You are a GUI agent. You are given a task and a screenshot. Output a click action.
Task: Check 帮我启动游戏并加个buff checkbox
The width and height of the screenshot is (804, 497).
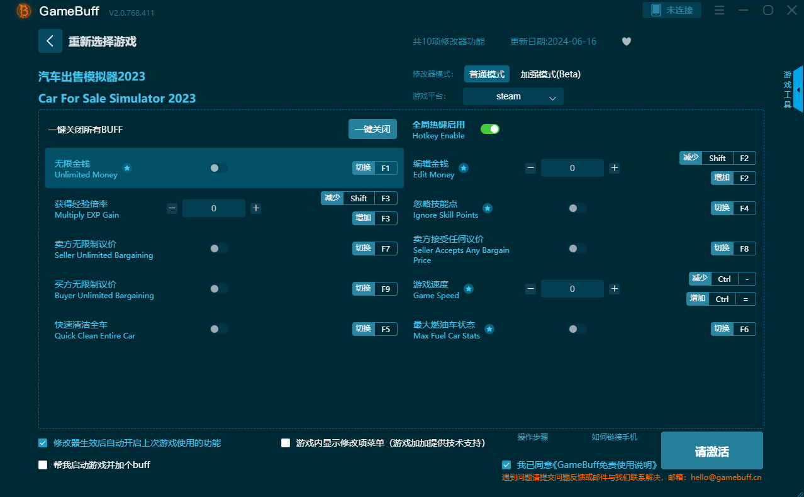[43, 465]
